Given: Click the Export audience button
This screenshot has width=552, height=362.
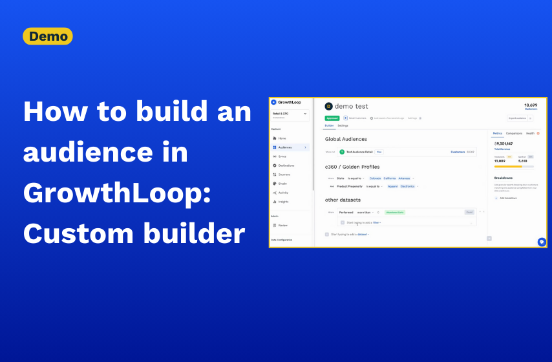Looking at the screenshot, I should (x=517, y=118).
